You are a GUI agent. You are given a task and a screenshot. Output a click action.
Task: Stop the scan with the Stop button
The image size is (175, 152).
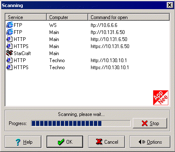150,123
